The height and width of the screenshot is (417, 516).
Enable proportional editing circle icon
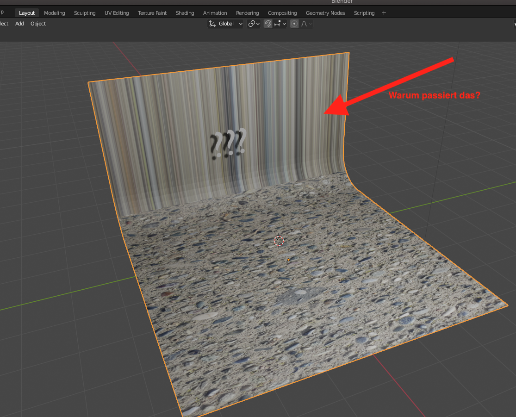[x=294, y=24]
